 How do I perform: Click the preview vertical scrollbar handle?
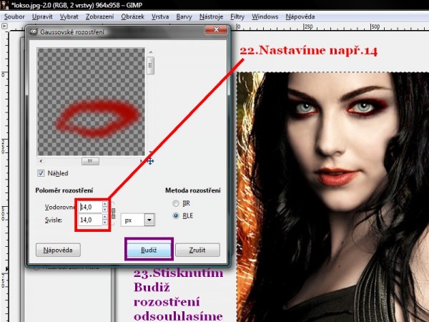tap(150, 65)
